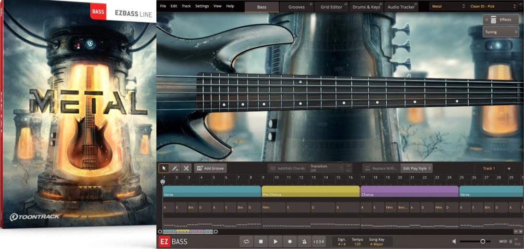Add a new track with plus
This screenshot has width=524, height=249.
[509, 169]
